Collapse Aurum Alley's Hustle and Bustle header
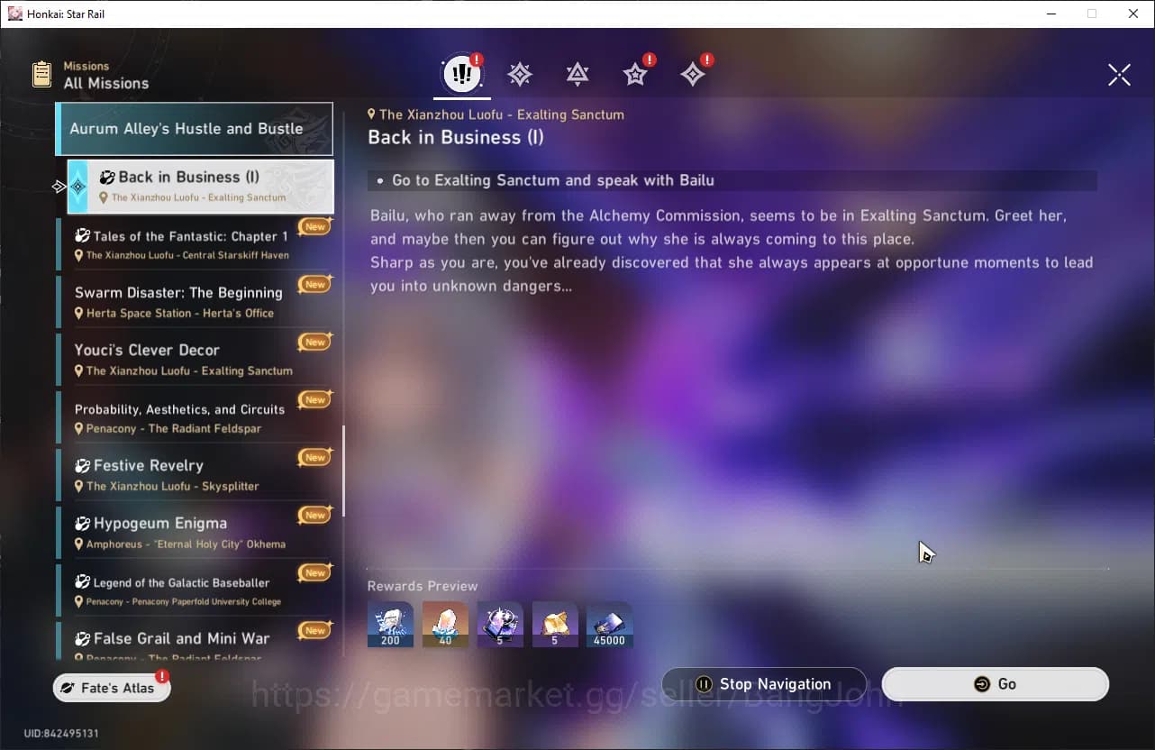 tap(194, 129)
